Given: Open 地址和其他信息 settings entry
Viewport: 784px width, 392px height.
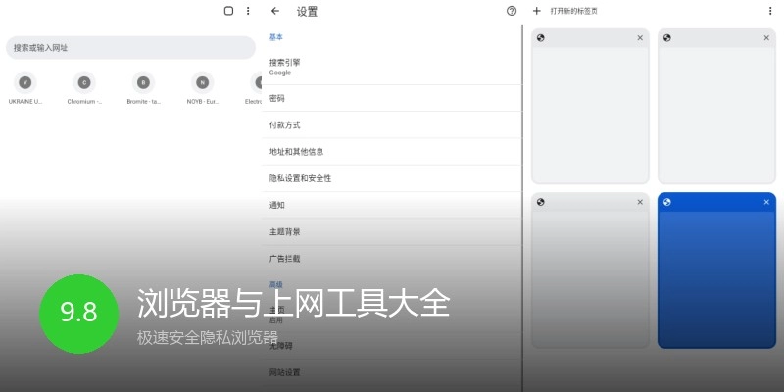Looking at the screenshot, I should point(391,152).
